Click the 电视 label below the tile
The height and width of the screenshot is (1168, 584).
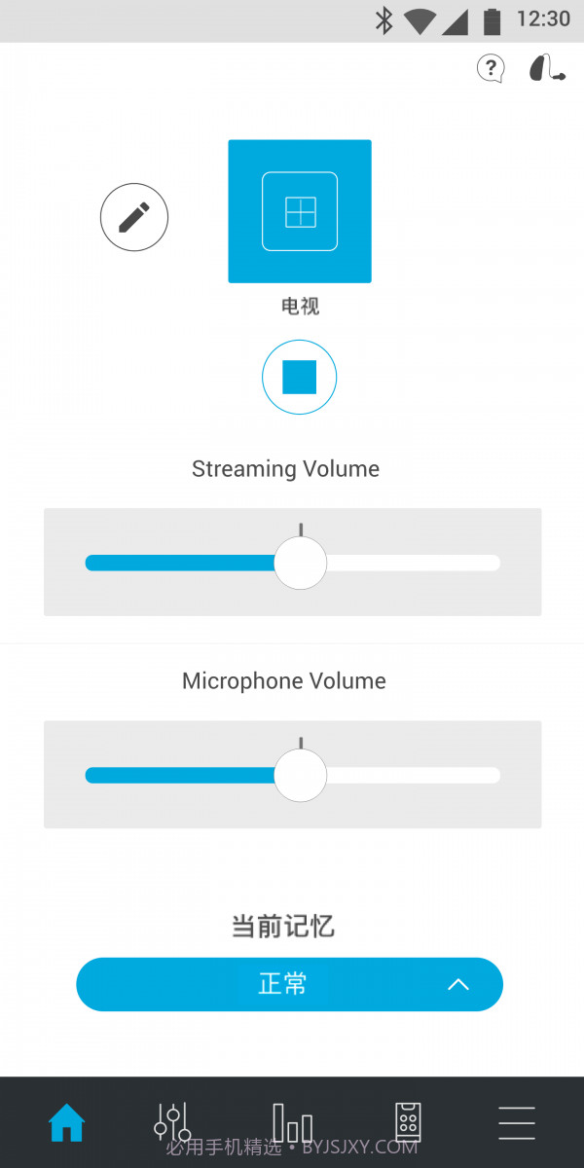click(x=299, y=306)
